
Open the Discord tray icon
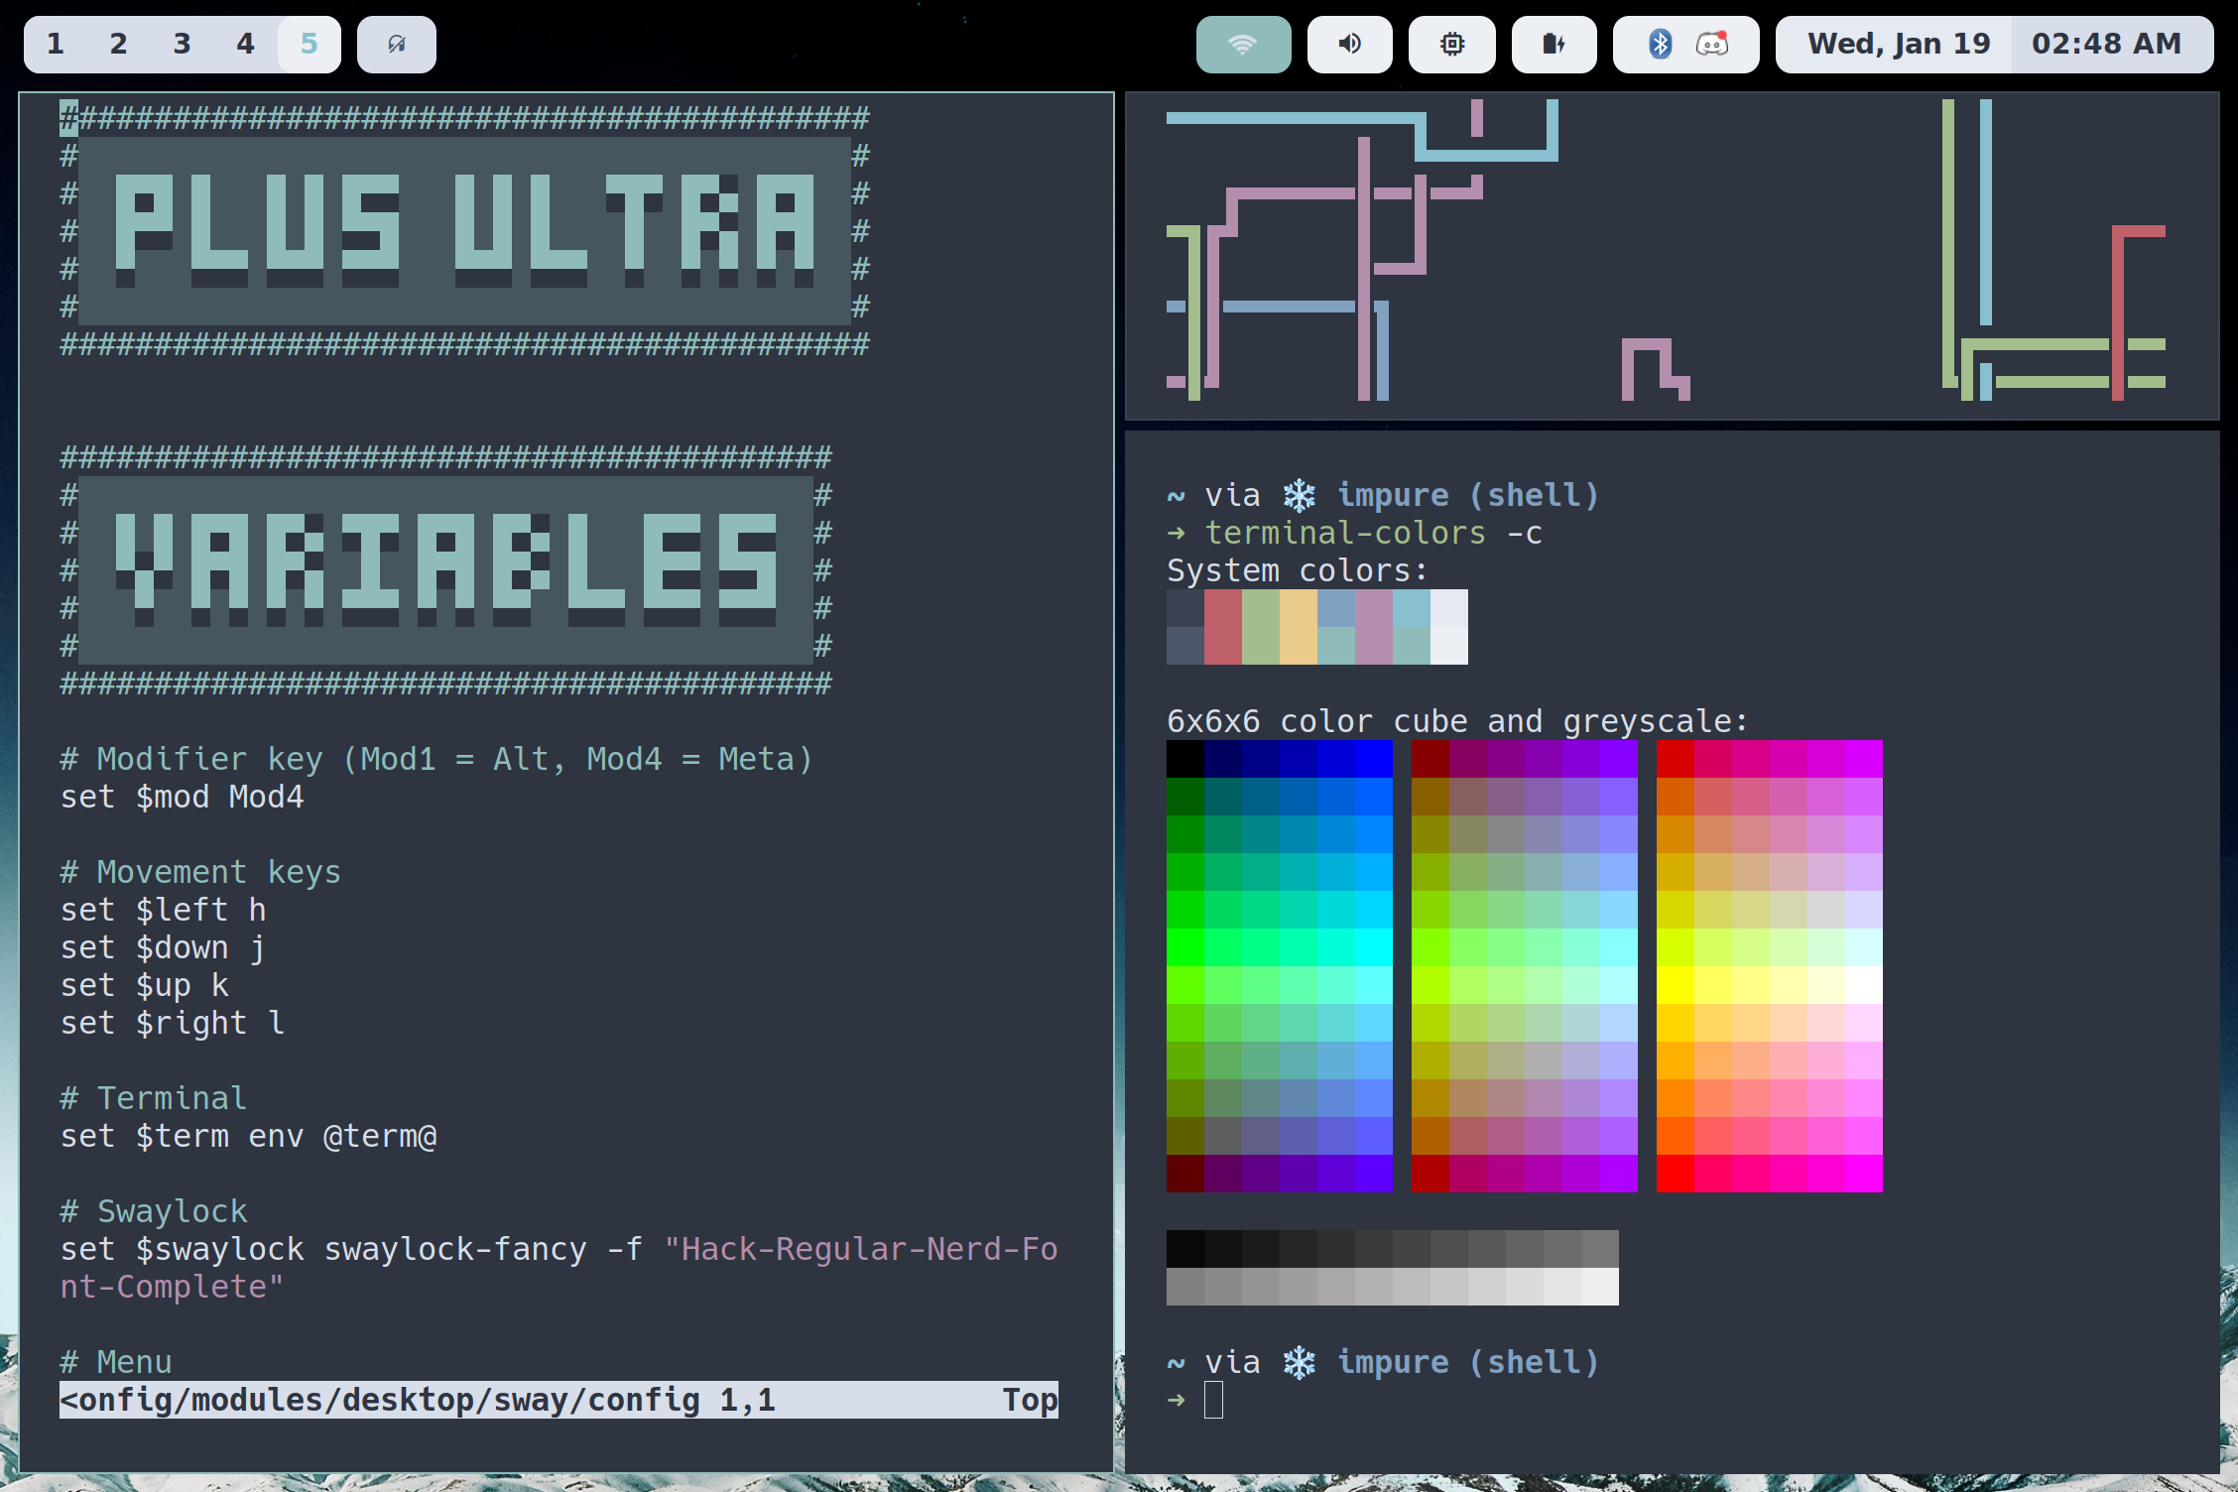pyautogui.click(x=1712, y=44)
